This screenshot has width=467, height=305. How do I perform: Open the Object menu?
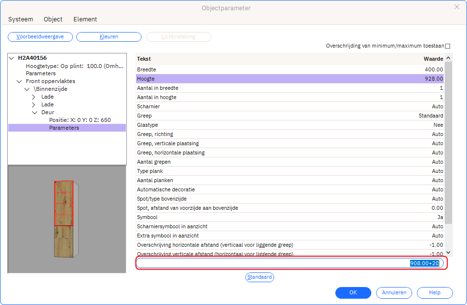[x=53, y=19]
